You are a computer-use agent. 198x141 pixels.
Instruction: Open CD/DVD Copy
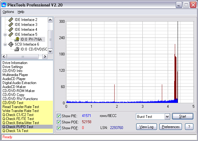coord(13,95)
